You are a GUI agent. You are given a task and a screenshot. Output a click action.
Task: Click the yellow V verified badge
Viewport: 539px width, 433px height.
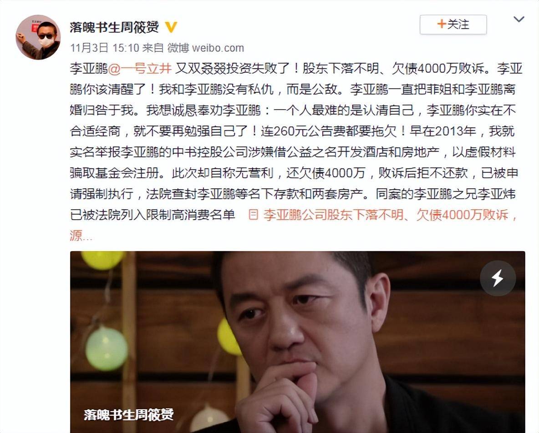point(171,27)
